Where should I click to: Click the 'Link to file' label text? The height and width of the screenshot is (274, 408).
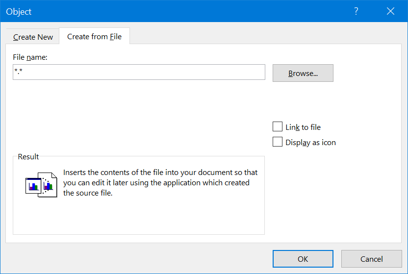[303, 127]
